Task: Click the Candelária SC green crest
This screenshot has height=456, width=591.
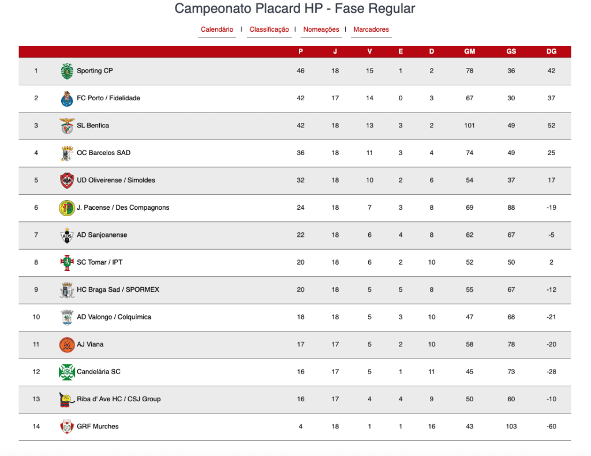Action: pyautogui.click(x=67, y=372)
